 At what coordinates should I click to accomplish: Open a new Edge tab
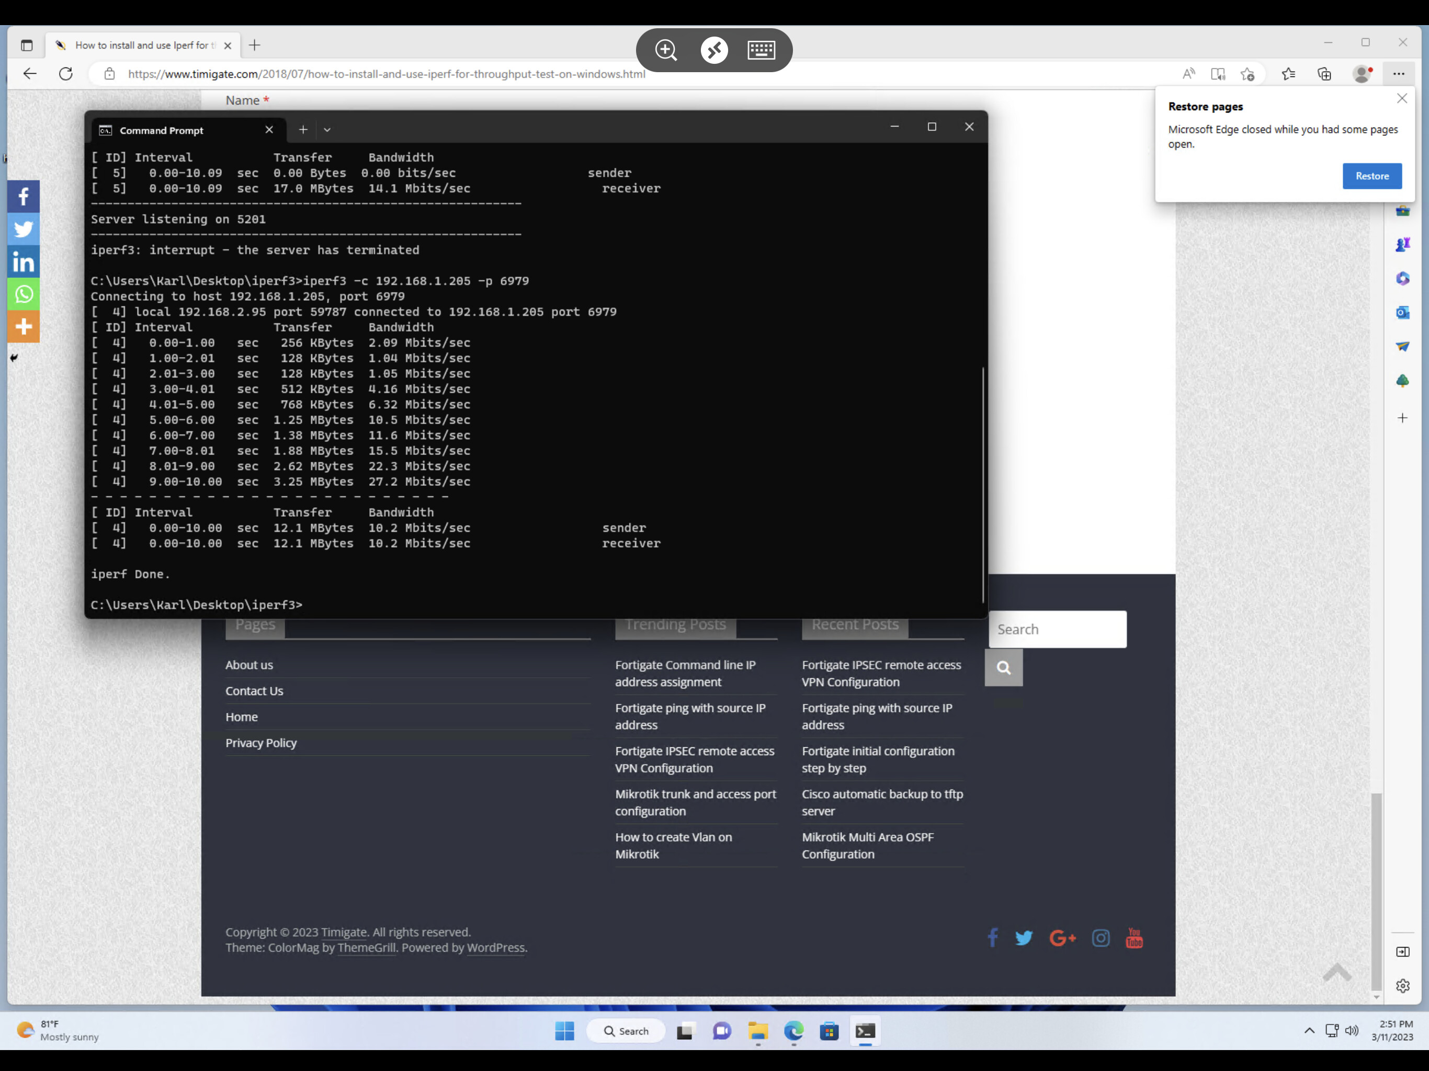point(255,45)
